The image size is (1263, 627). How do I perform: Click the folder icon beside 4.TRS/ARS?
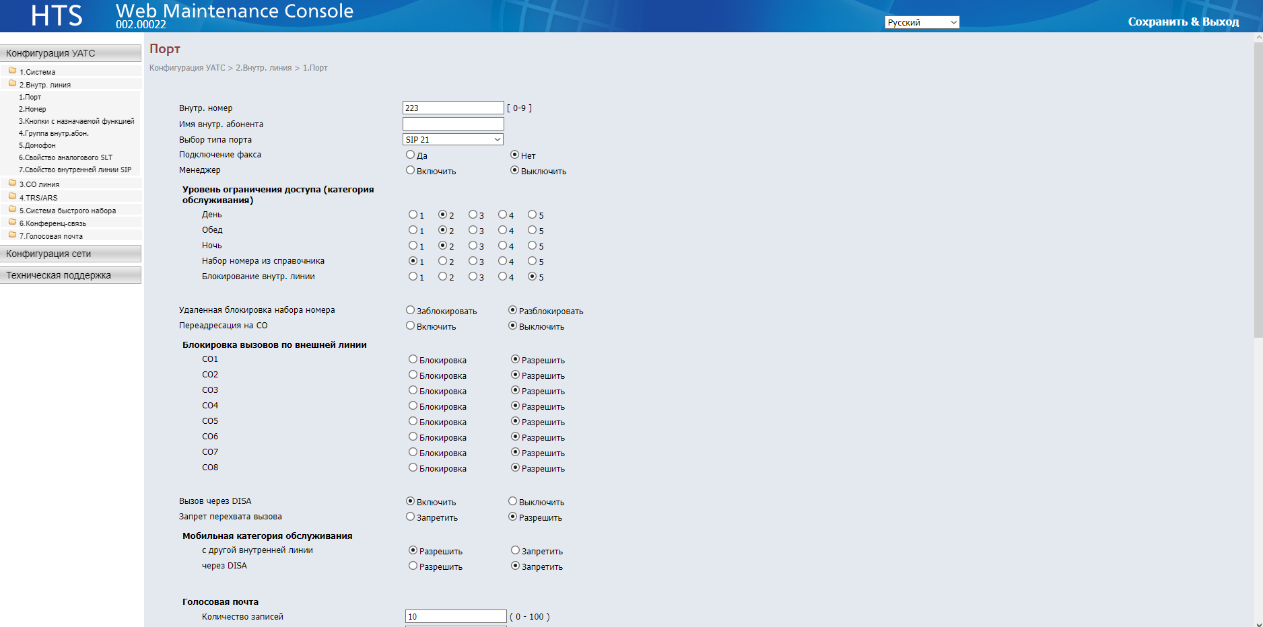12,196
